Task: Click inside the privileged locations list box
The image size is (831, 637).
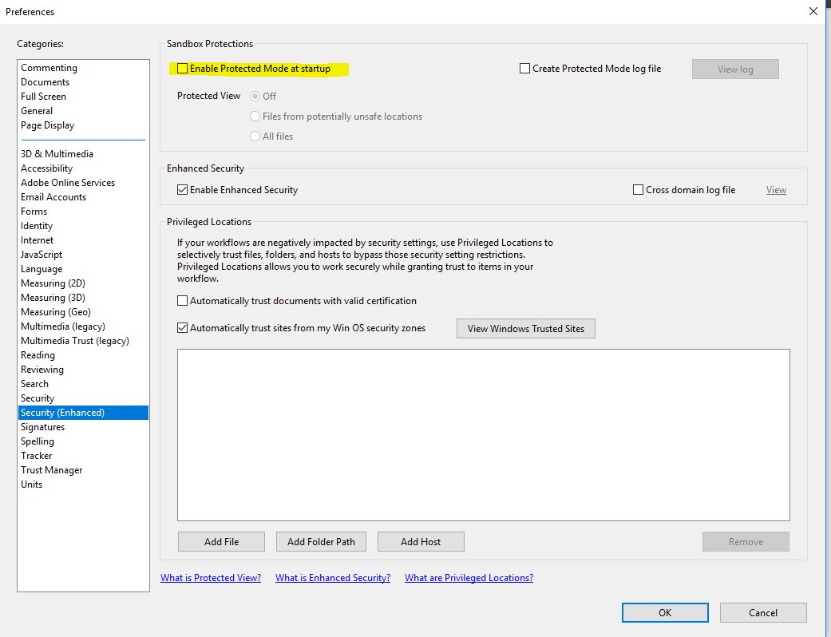Action: pos(483,435)
